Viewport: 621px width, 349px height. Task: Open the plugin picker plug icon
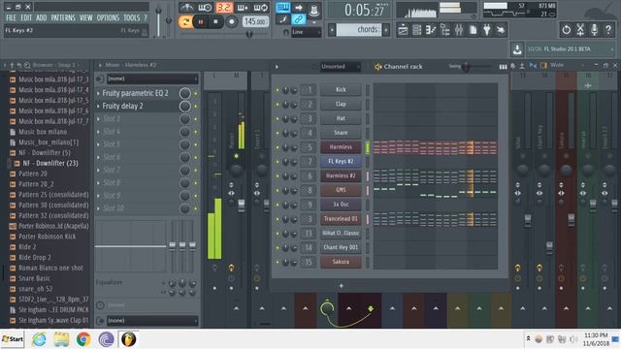487,30
